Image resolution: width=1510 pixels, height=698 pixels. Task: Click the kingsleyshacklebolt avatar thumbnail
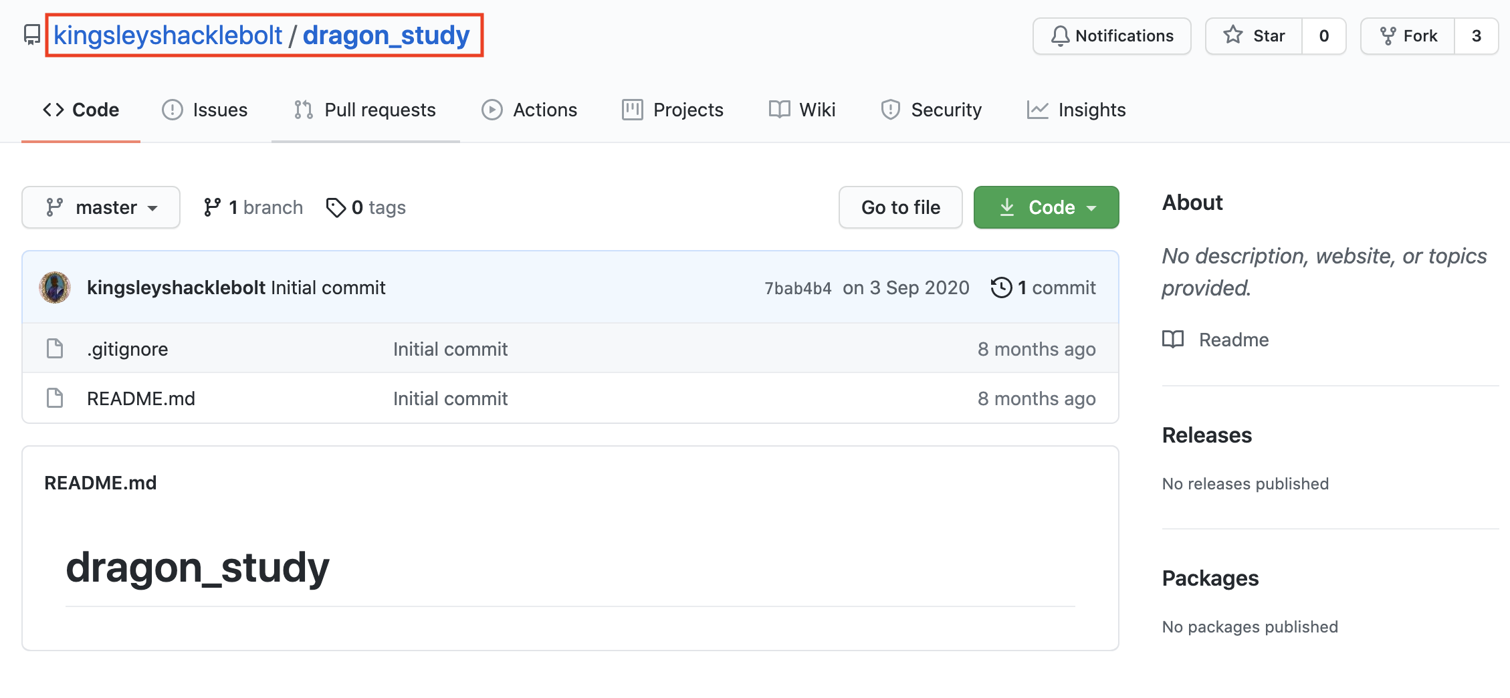coord(55,287)
